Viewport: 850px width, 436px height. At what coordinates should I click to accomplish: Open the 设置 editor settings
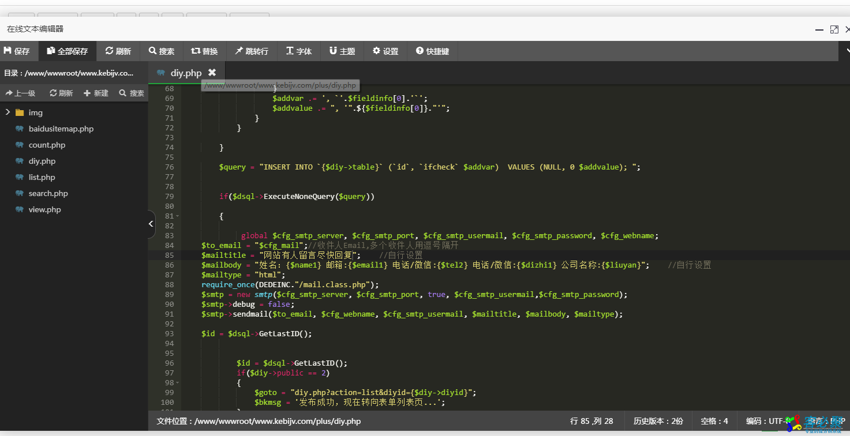pyautogui.click(x=385, y=51)
